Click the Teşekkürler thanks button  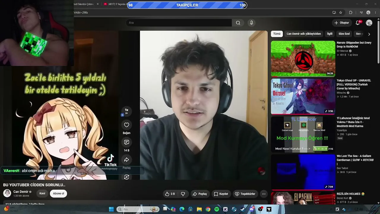pos(245,194)
